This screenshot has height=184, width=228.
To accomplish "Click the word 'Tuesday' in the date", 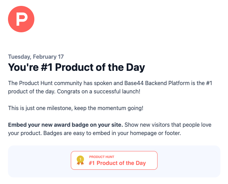I will (x=20, y=57).
